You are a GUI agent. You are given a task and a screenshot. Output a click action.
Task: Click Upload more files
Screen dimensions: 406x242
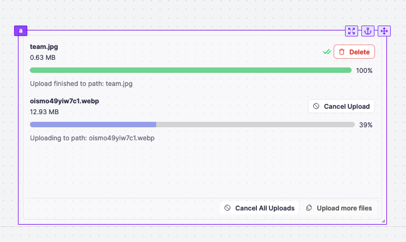[x=339, y=208]
